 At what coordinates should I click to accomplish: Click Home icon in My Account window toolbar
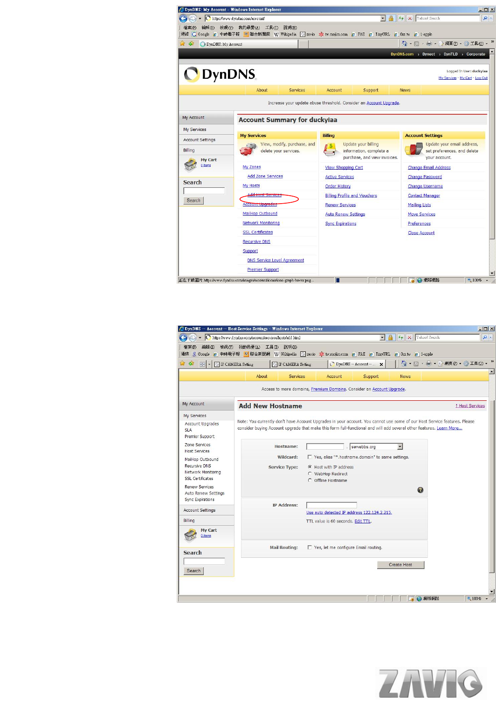(x=404, y=43)
